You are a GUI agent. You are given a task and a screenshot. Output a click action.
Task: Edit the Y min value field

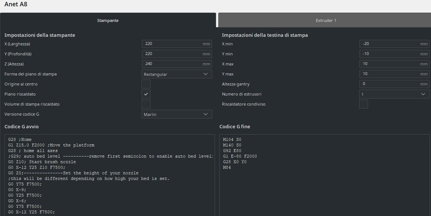pos(394,54)
